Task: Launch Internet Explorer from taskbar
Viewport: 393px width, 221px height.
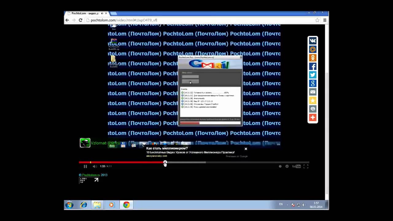Action: 84,205
